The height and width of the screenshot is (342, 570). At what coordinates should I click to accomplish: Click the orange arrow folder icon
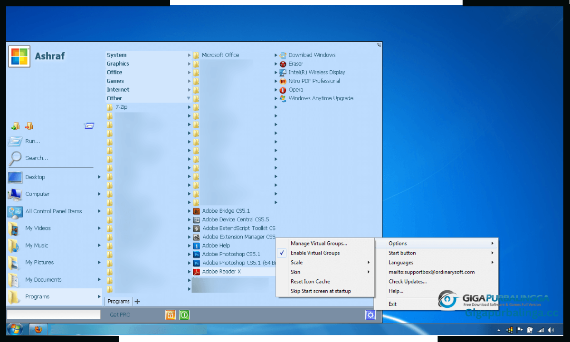[x=29, y=126]
